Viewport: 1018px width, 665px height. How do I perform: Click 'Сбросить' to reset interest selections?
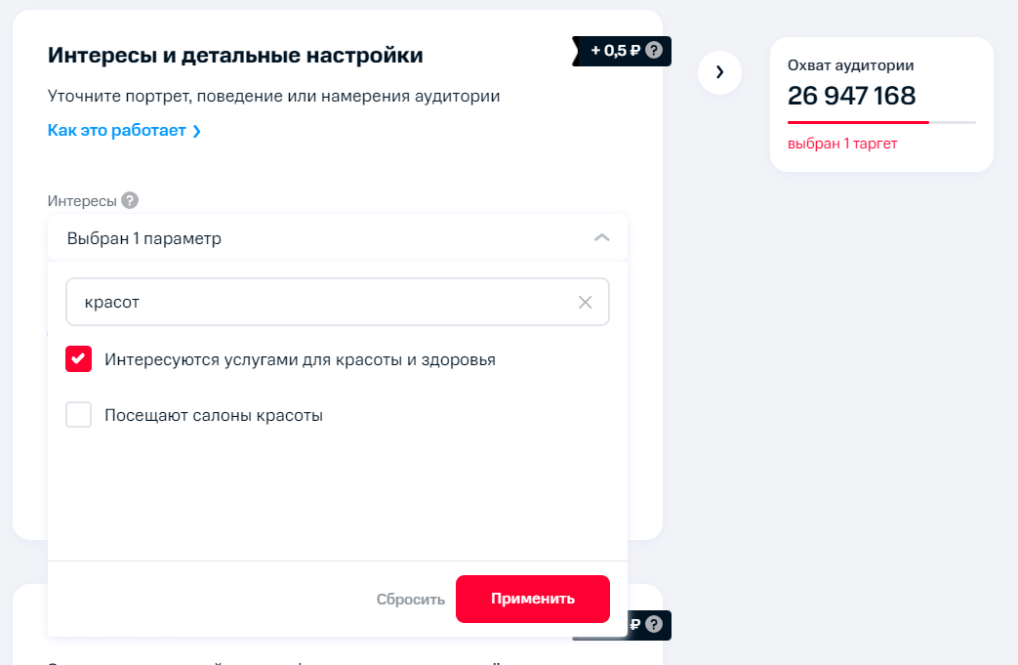coord(409,598)
